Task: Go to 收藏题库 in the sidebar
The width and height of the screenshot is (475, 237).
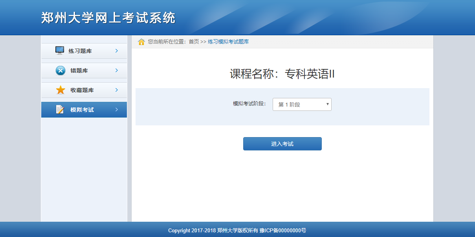Action: [82, 90]
